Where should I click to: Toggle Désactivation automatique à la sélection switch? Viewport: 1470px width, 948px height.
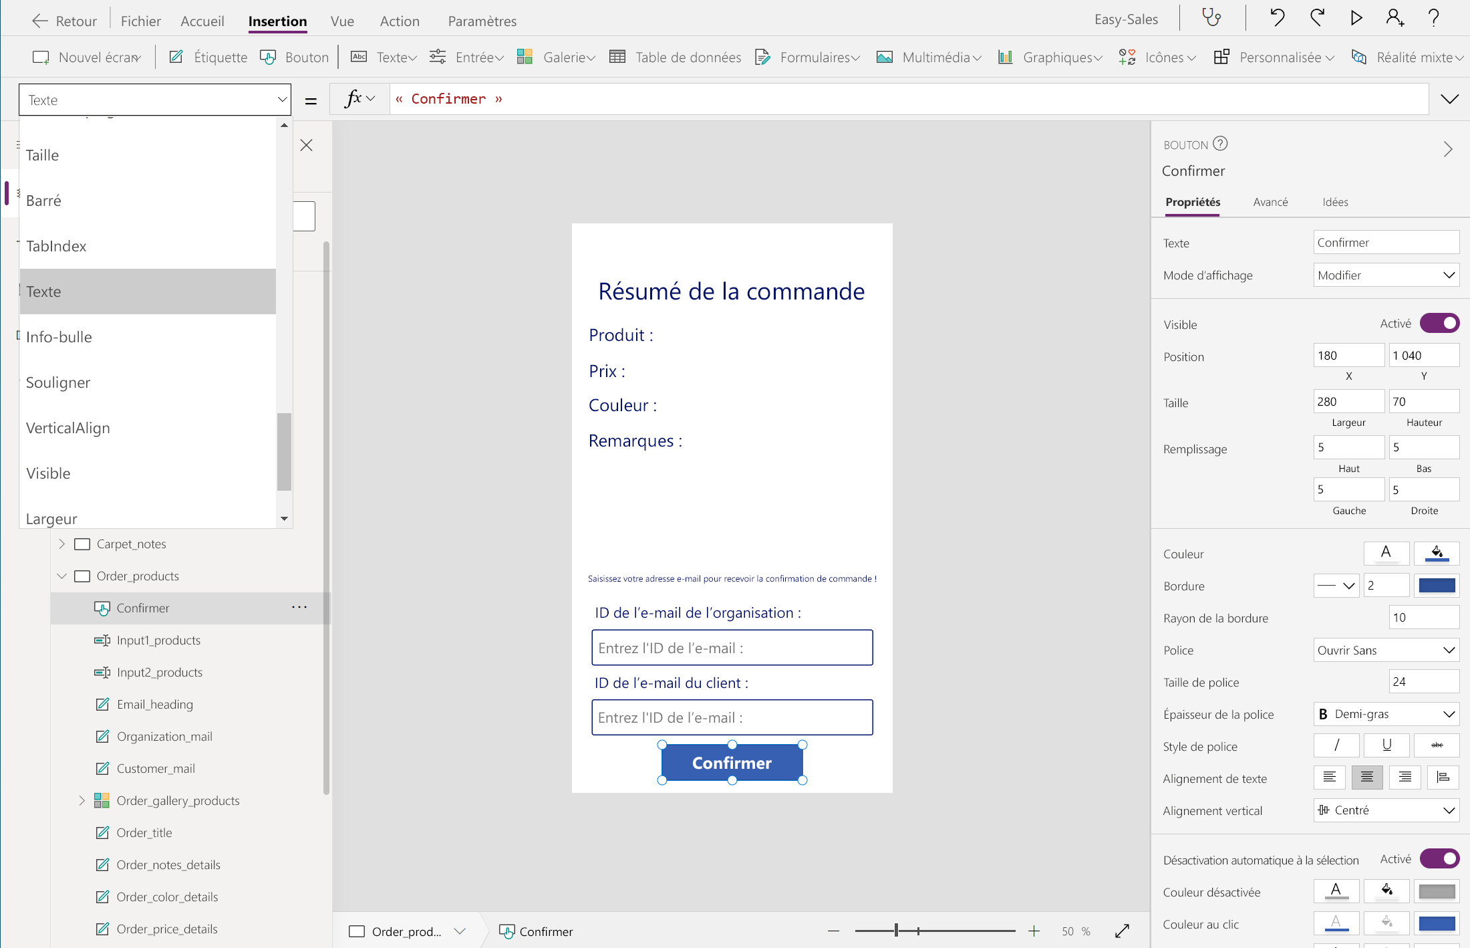tap(1439, 858)
